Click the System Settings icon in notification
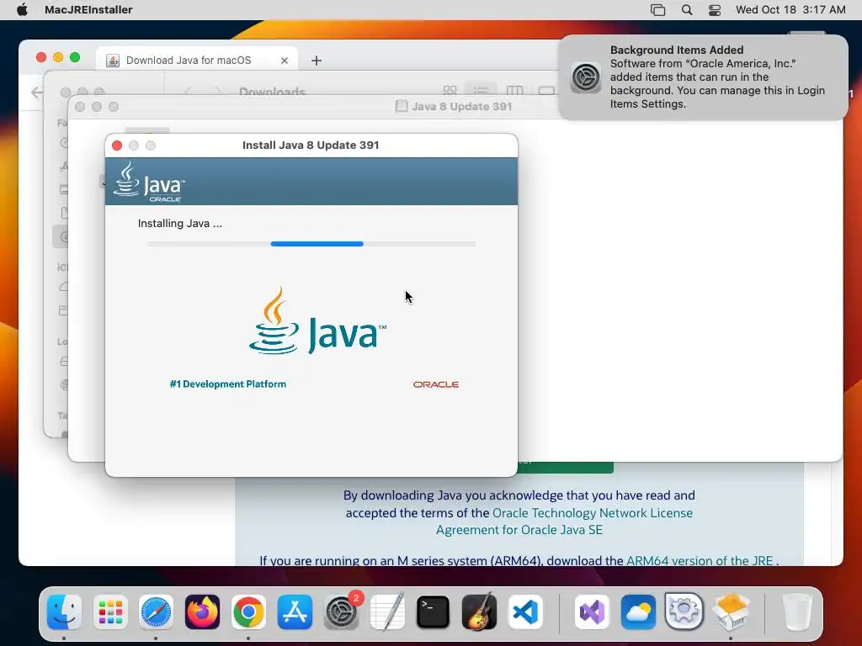862x646 pixels. tap(586, 77)
